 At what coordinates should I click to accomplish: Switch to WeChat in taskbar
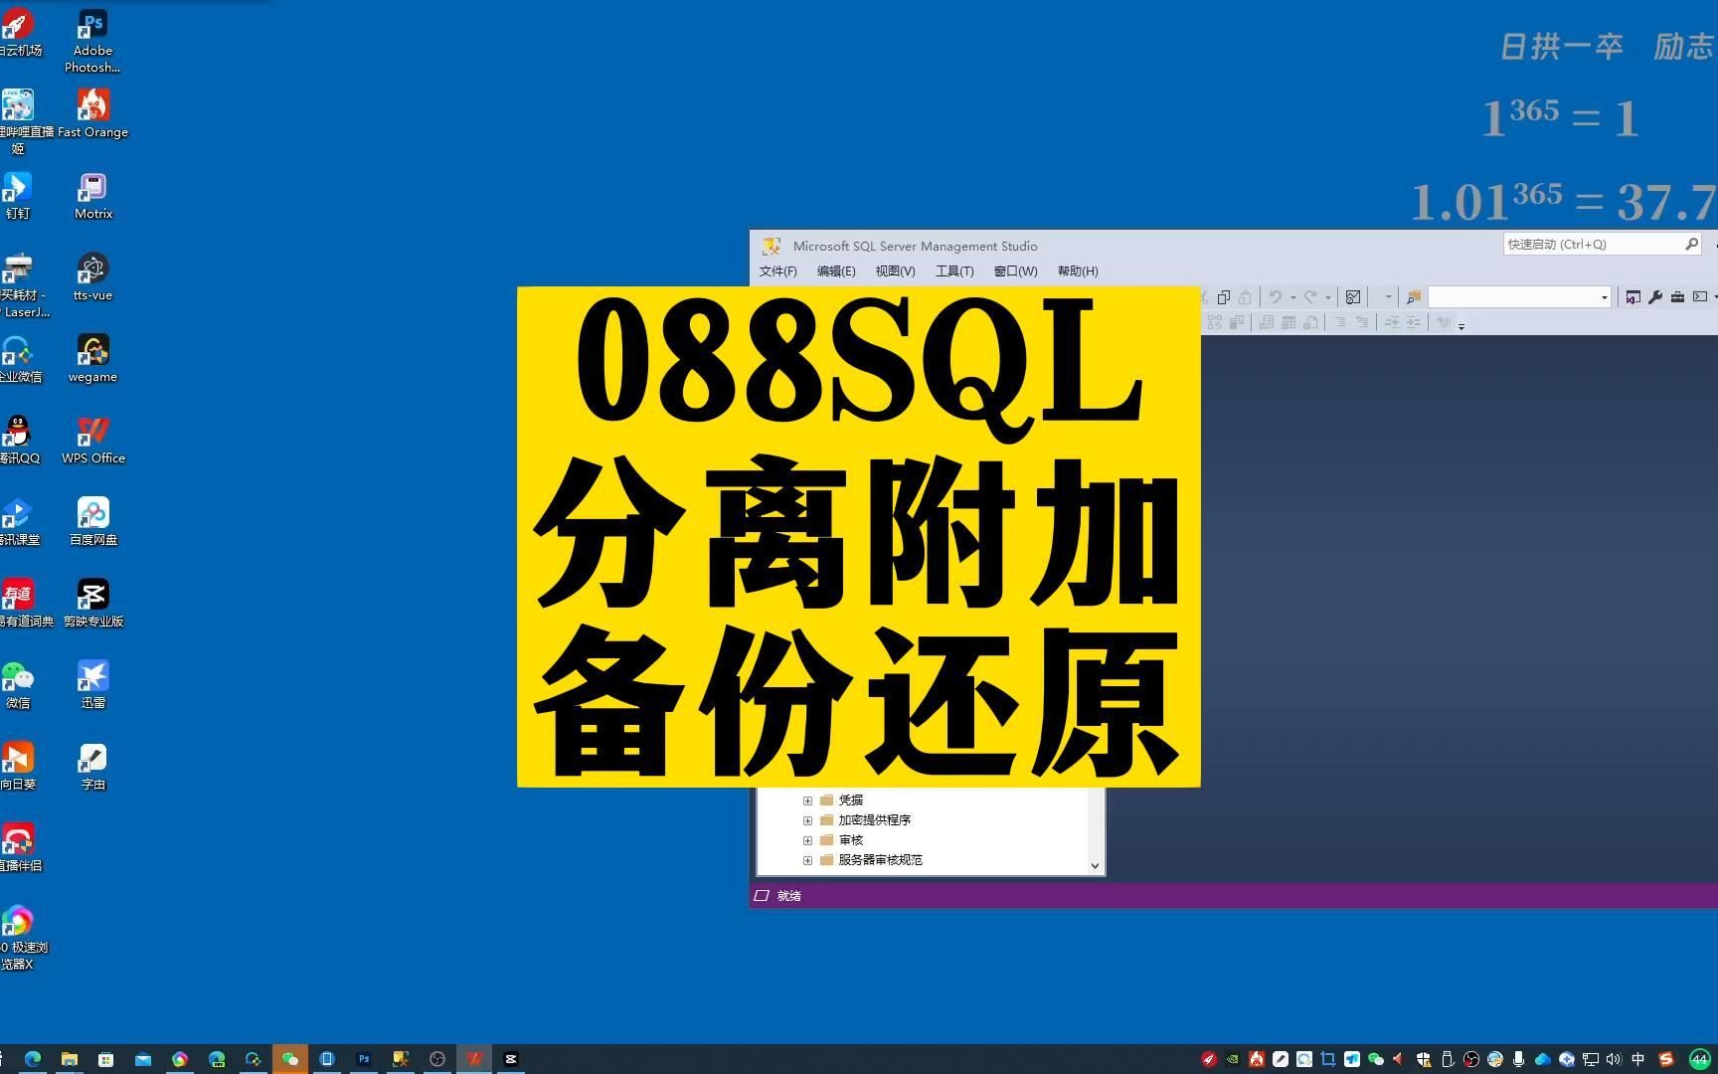pyautogui.click(x=289, y=1059)
